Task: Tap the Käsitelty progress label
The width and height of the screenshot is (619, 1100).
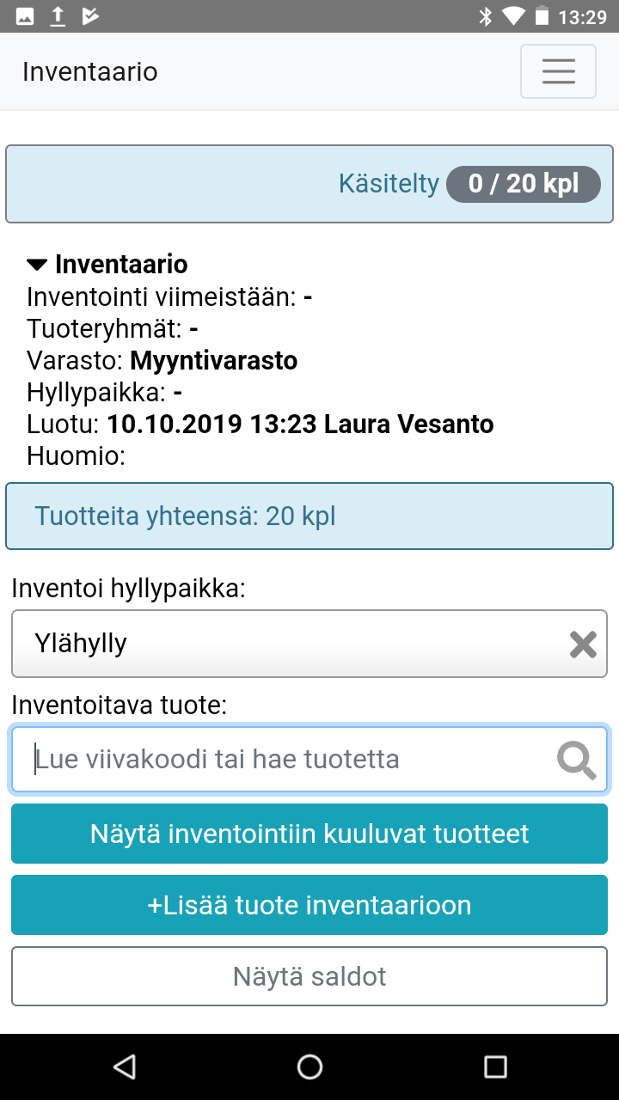Action: (389, 184)
